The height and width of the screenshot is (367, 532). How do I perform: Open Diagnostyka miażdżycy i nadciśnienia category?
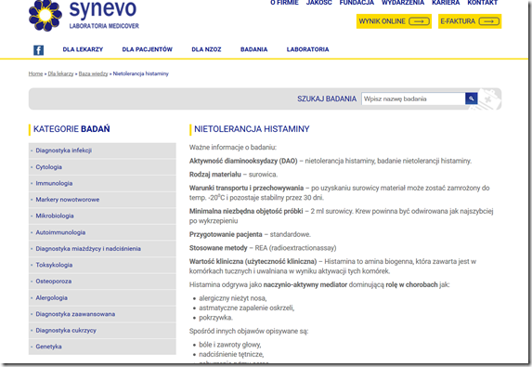click(102, 249)
